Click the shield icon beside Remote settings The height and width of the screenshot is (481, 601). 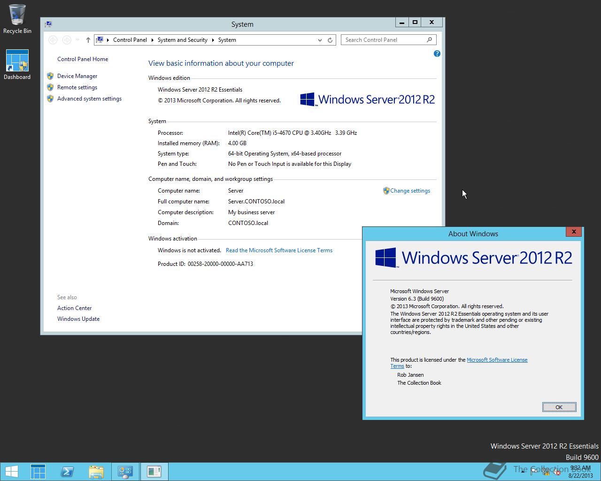tap(50, 87)
